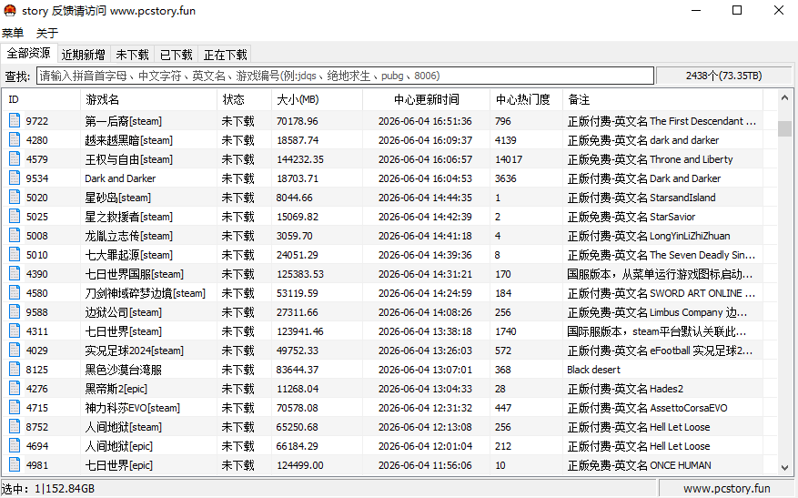Image resolution: width=798 pixels, height=498 pixels.
Task: Switch to the 未下载 tab
Action: (132, 55)
